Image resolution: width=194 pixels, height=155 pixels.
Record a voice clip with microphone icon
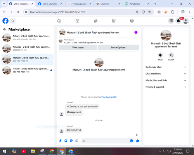[60, 141]
